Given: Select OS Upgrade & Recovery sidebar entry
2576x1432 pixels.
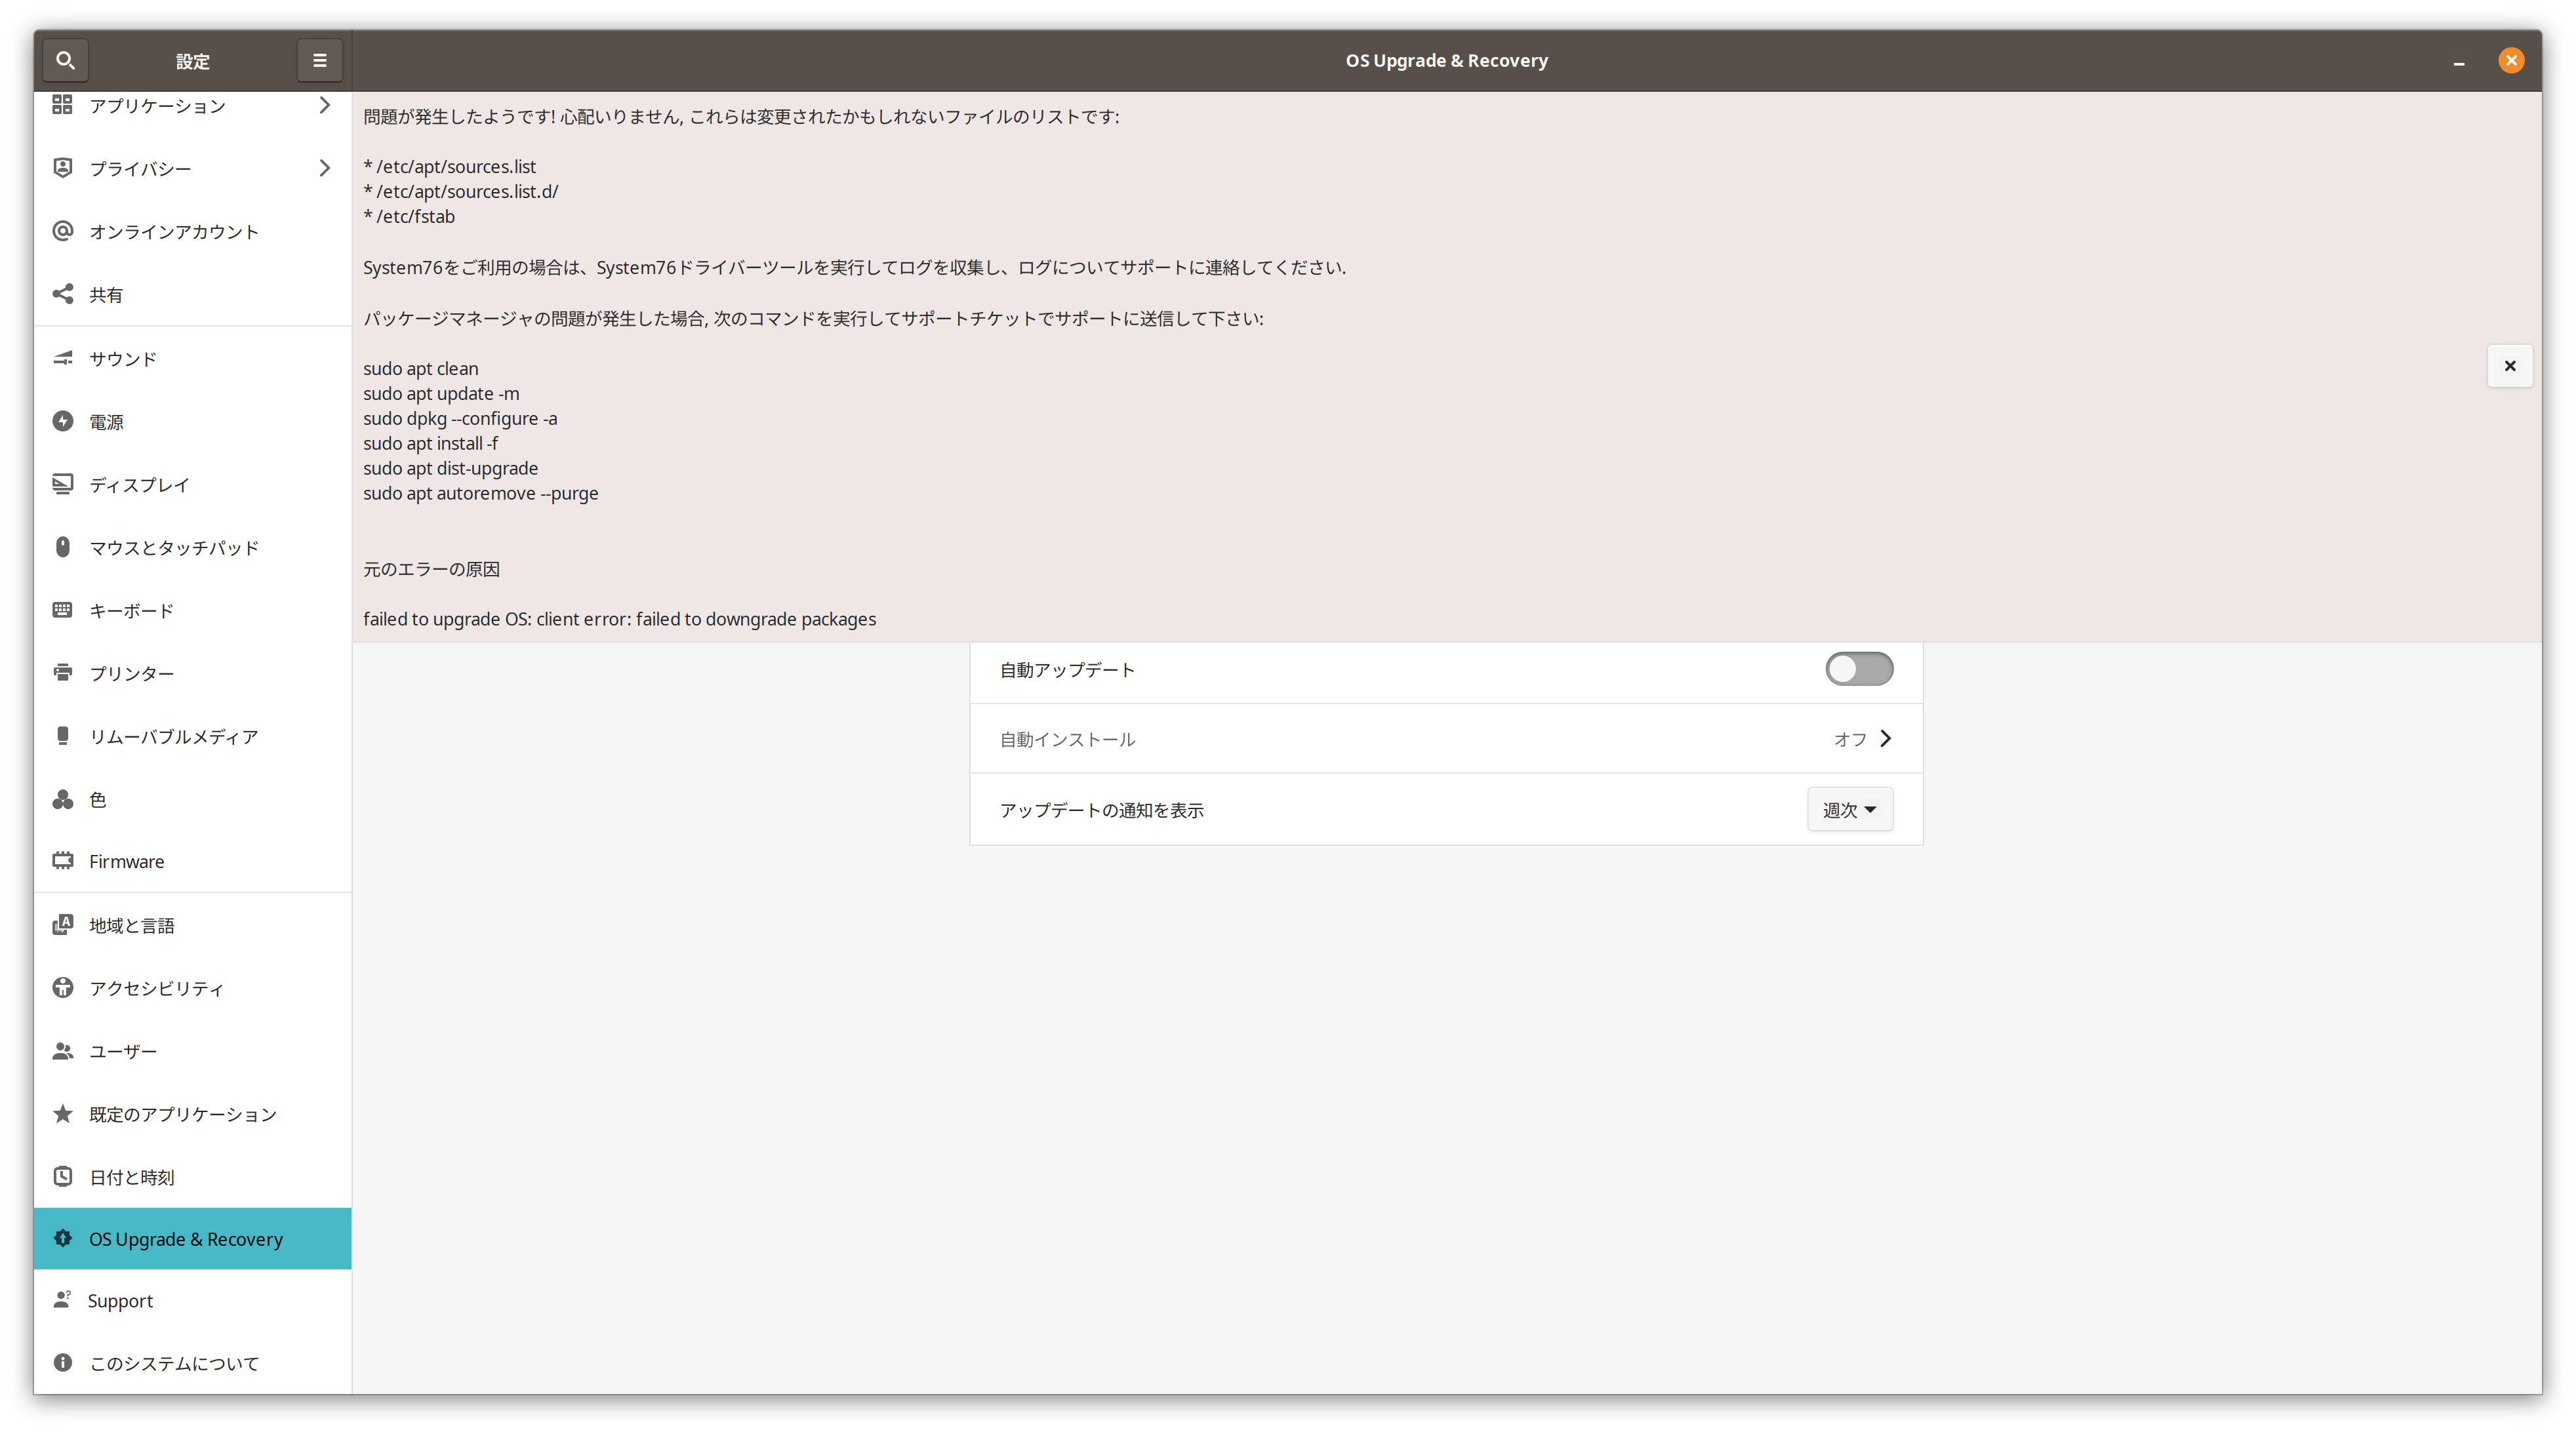Looking at the screenshot, I should 186,1239.
